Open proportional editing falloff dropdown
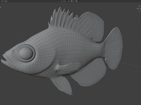 tap(79, 1)
